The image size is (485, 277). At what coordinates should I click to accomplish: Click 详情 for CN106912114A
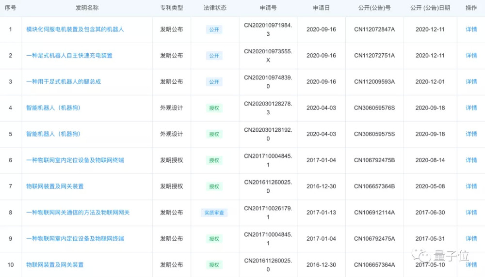[x=471, y=213]
